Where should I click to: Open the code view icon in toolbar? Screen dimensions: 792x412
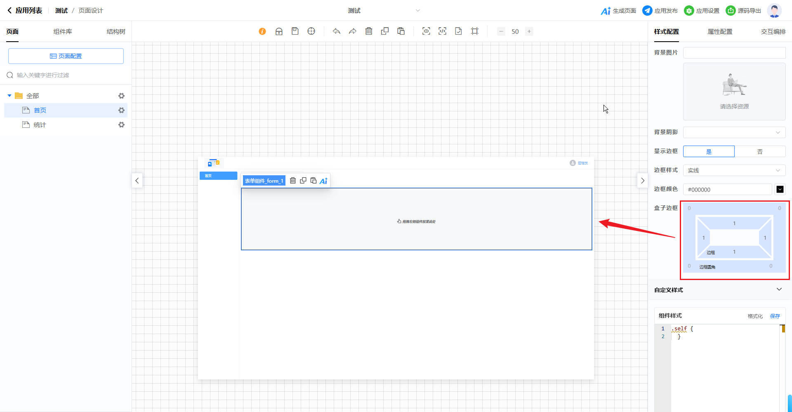[442, 31]
